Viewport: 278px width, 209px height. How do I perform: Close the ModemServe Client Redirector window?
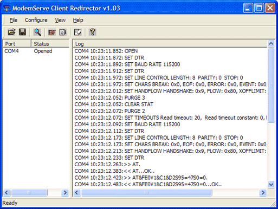click(x=270, y=8)
